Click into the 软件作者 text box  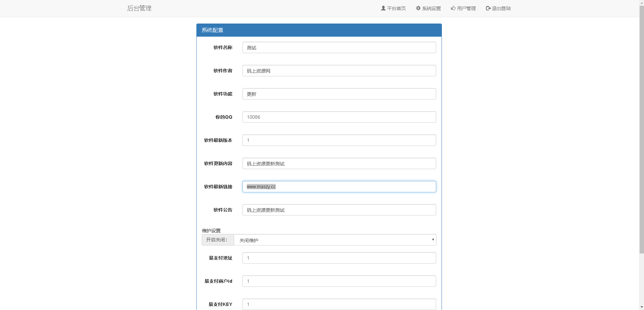339,71
